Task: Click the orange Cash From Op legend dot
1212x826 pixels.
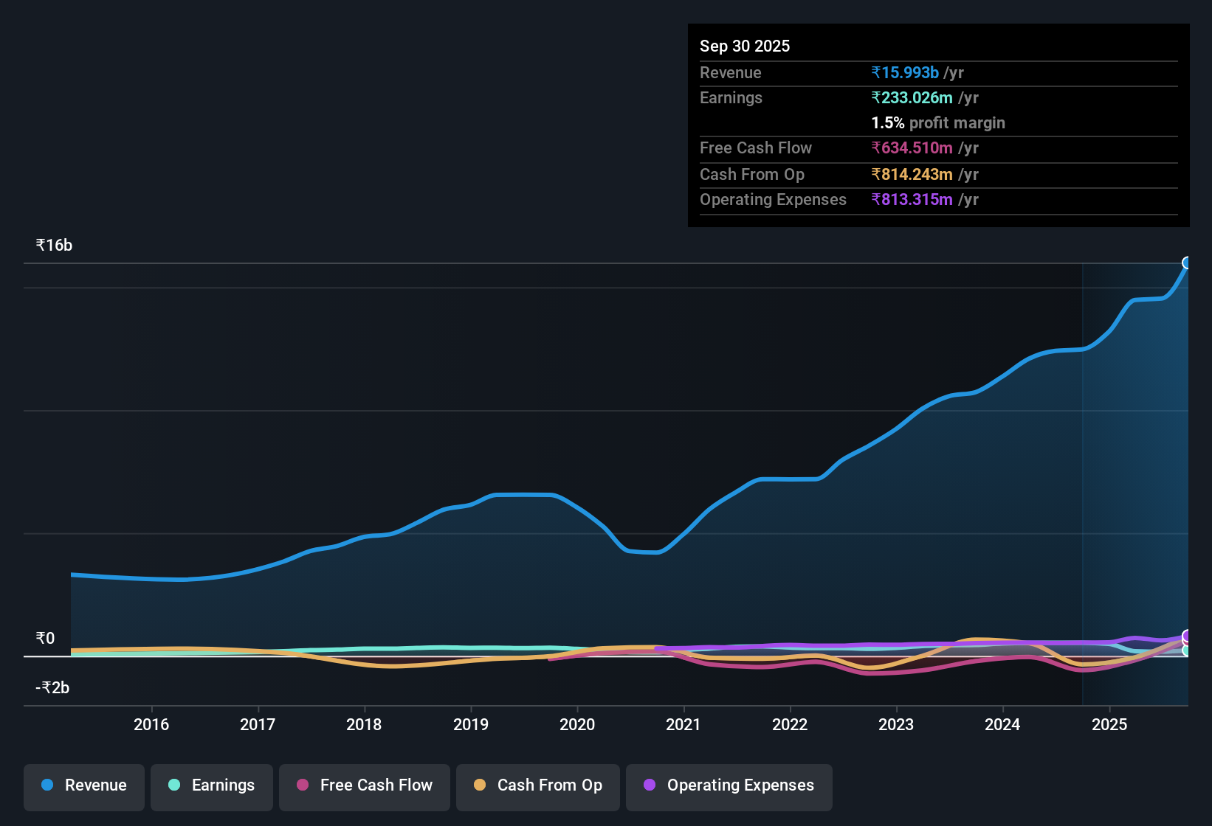Action: (x=480, y=785)
